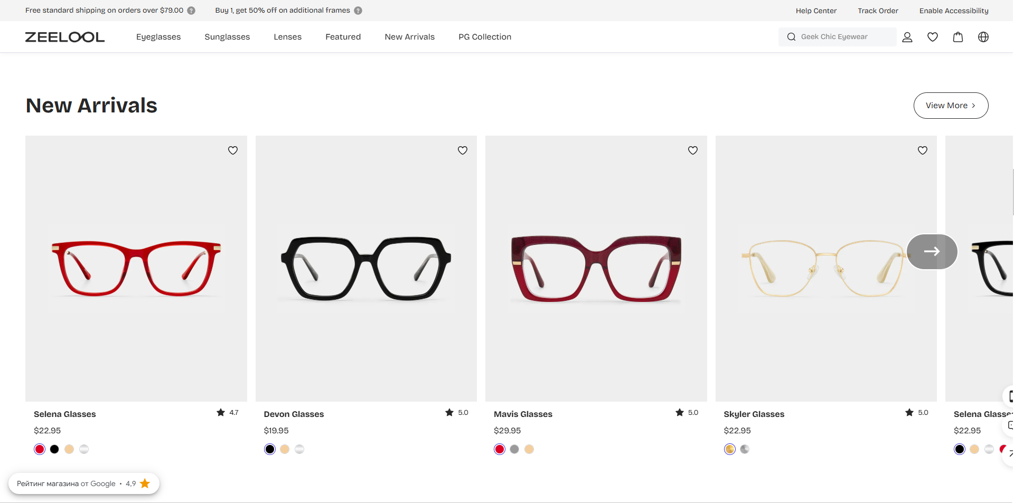Click the ZEELOOL logo
The image size is (1014, 503).
click(x=65, y=37)
